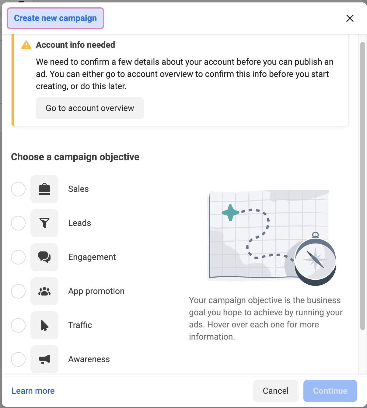Close the campaign creation dialog
The height and width of the screenshot is (408, 367).
click(350, 18)
